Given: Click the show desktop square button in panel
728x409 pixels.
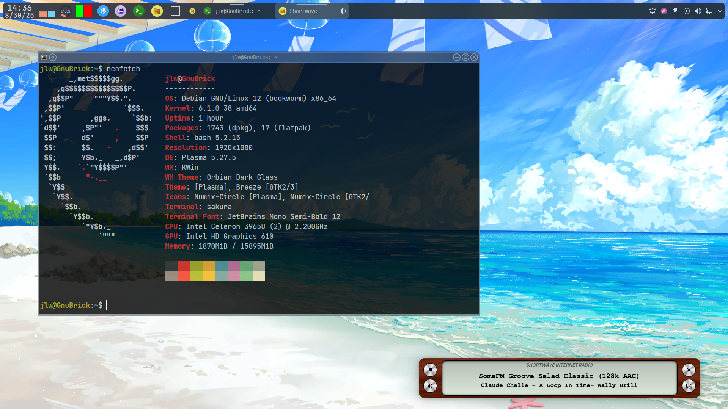Looking at the screenshot, I should (x=175, y=11).
